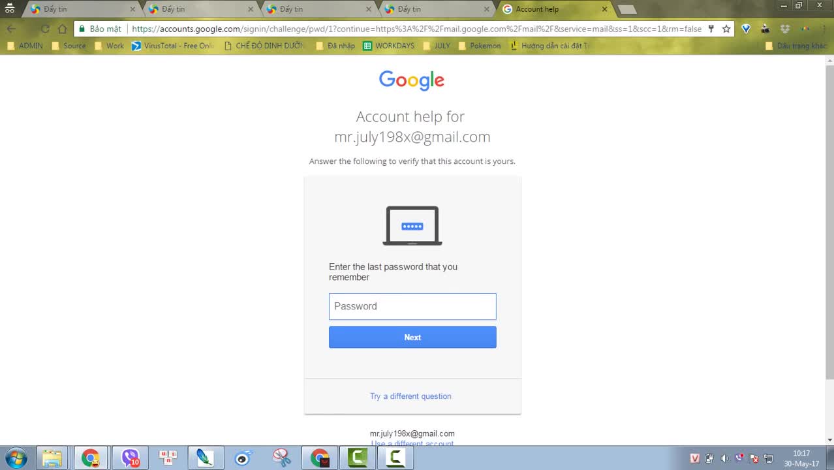Click the address bar URL
The height and width of the screenshot is (470, 834).
point(416,29)
